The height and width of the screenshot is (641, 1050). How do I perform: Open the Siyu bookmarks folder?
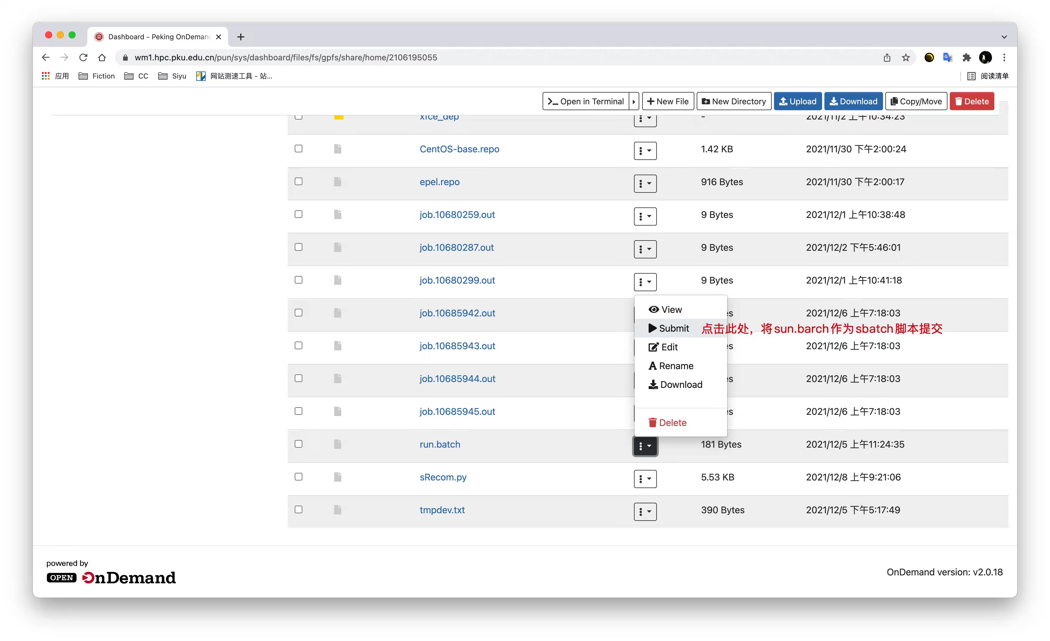click(x=172, y=76)
